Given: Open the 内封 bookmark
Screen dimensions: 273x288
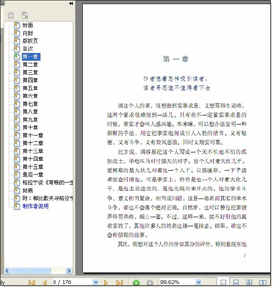Looking at the screenshot, I should (x=28, y=33).
